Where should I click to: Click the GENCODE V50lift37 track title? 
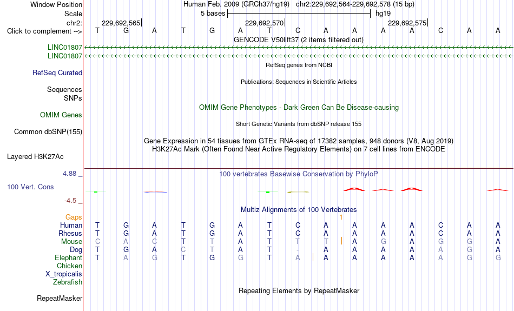pyautogui.click(x=298, y=39)
